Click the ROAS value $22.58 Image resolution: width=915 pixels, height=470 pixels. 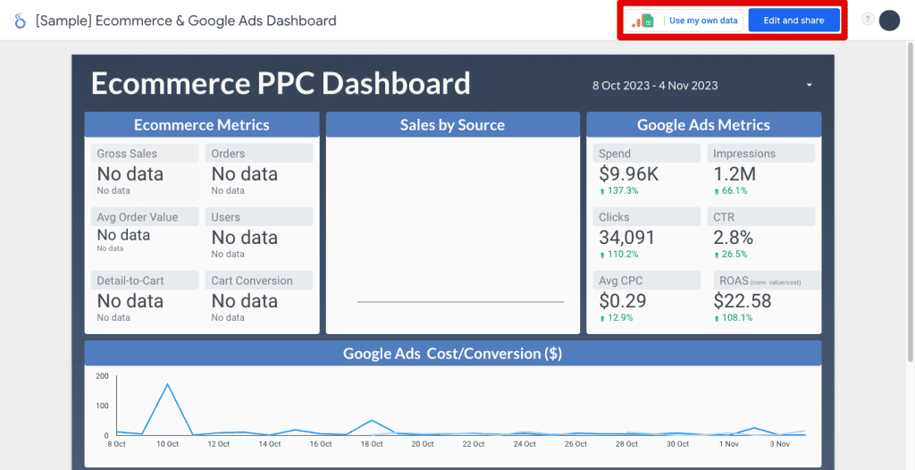(743, 301)
